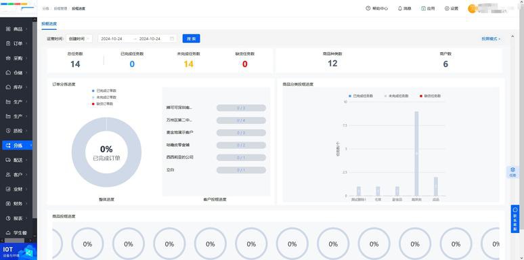Viewport: 524px width, 260px height.
Task: Click the 联系客服 side button
Action: click(x=515, y=219)
